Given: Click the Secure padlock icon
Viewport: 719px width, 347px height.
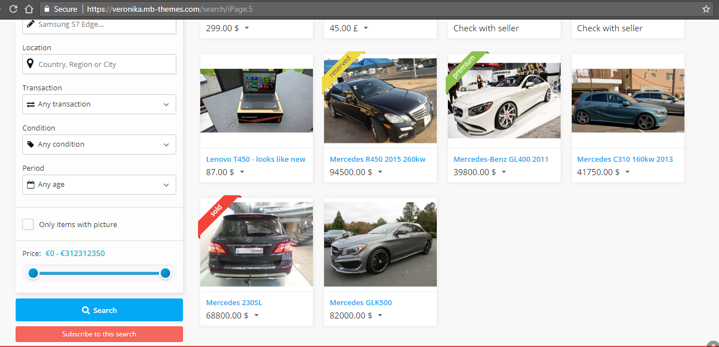Looking at the screenshot, I should tap(46, 9).
